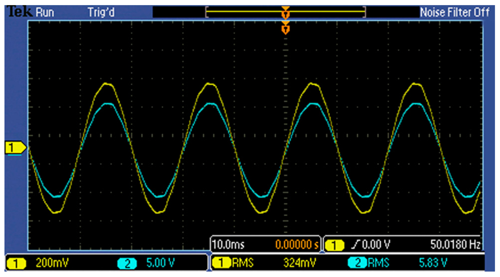Select the 5.00 V vertical scale readout

pyautogui.click(x=161, y=263)
